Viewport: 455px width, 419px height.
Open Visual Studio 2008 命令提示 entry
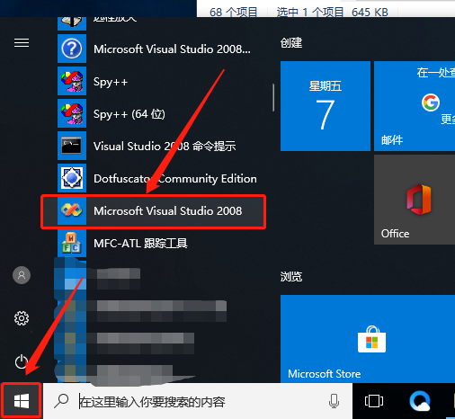tap(162, 146)
